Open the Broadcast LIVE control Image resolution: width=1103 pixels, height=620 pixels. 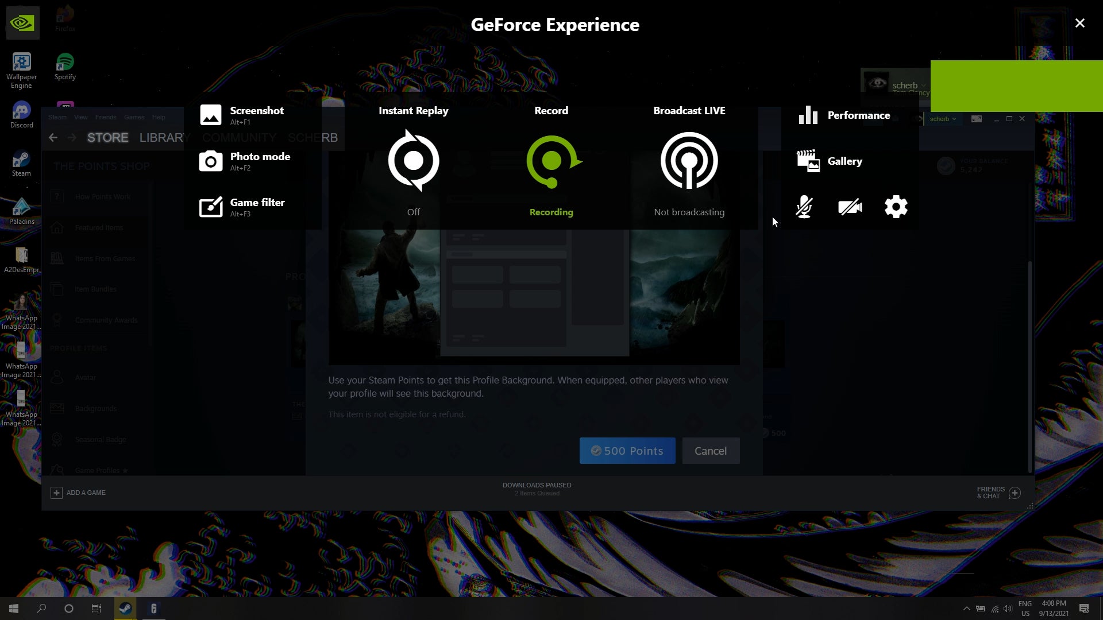click(689, 161)
